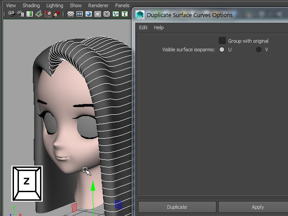Click the green Y-axis manipulator arrow
The width and height of the screenshot is (288, 216).
tap(93, 185)
